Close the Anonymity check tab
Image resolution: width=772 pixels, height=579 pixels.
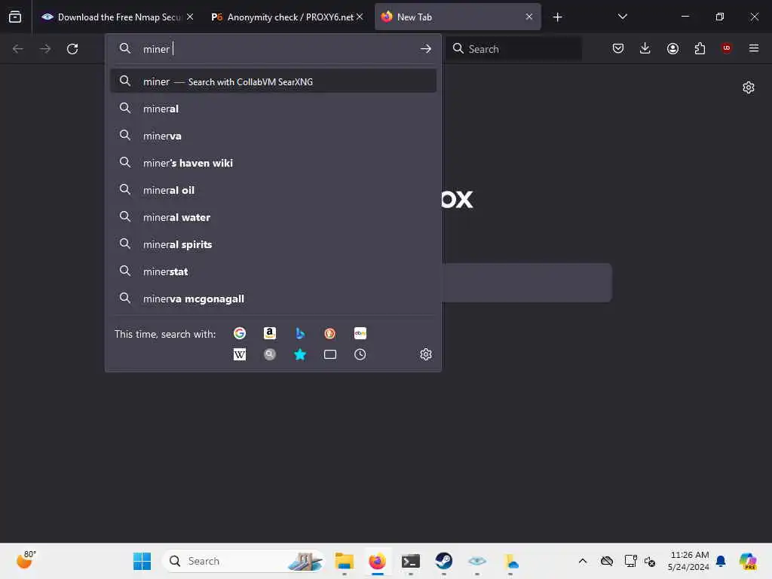(x=360, y=17)
